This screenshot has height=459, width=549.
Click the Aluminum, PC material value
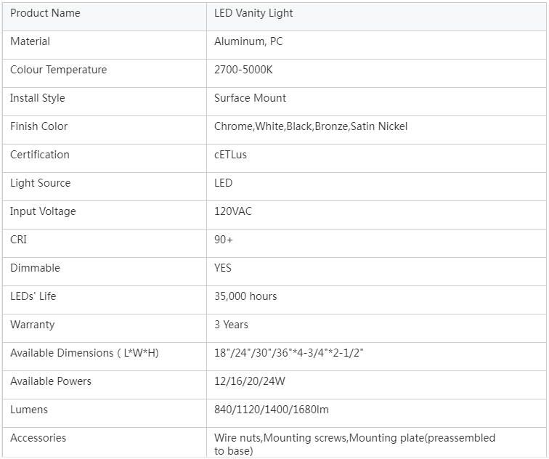248,41
